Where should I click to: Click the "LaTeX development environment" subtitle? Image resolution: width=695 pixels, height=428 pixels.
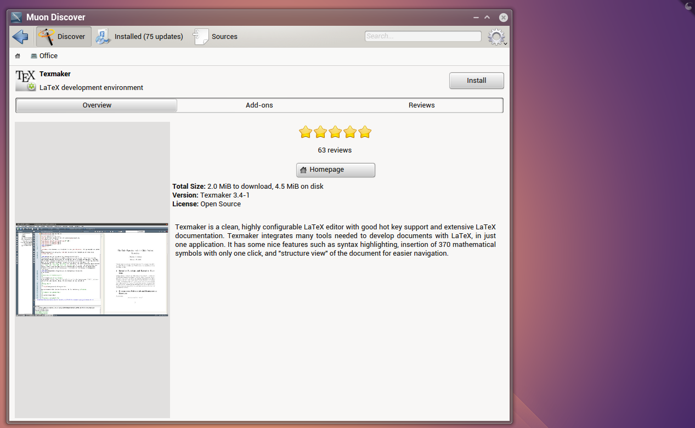tap(91, 88)
